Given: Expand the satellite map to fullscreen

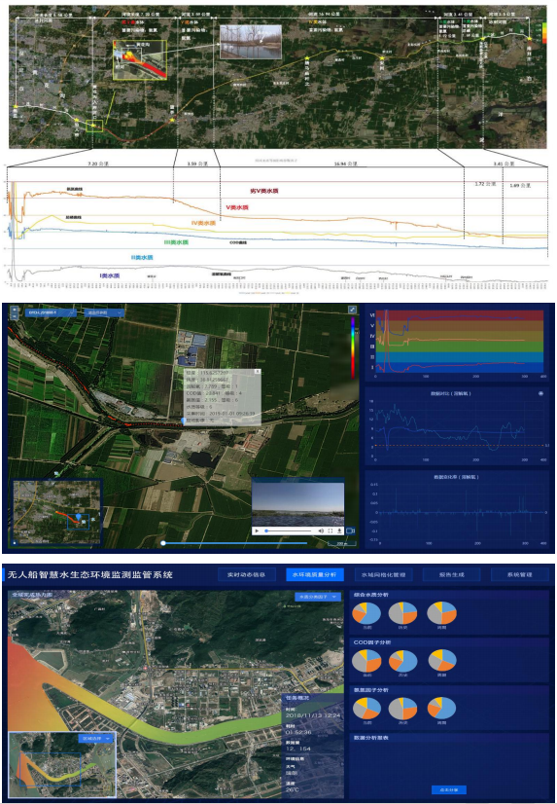Looking at the screenshot, I should 352,310.
